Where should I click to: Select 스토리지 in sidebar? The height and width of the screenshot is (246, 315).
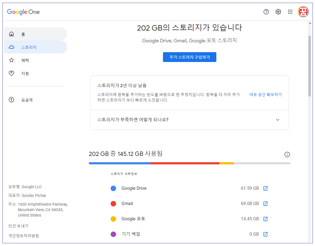pyautogui.click(x=35, y=47)
